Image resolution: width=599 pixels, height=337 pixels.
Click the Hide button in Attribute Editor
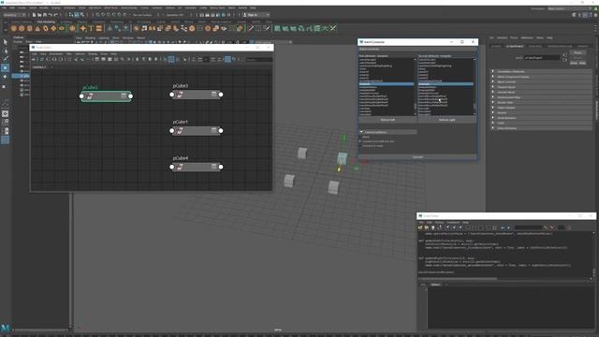click(582, 63)
